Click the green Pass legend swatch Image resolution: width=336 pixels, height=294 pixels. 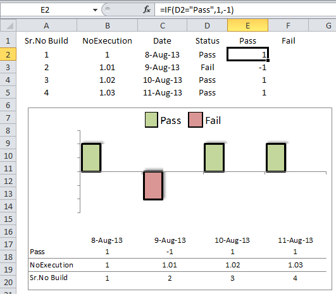click(x=151, y=120)
